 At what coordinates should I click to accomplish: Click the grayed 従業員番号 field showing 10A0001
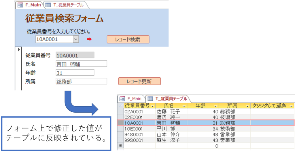click(75, 55)
